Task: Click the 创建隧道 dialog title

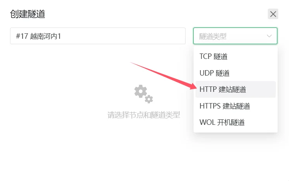Action: tap(28, 14)
